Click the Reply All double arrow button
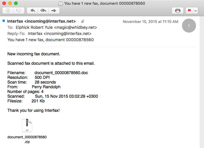This screenshot has width=204, height=148. coord(43,11)
